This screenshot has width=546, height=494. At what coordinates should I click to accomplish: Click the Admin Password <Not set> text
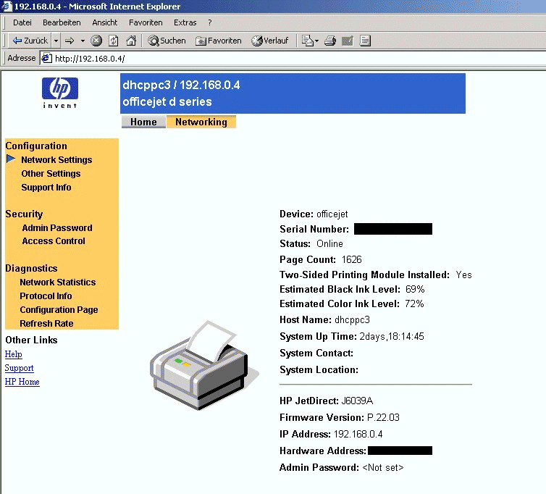coord(342,467)
